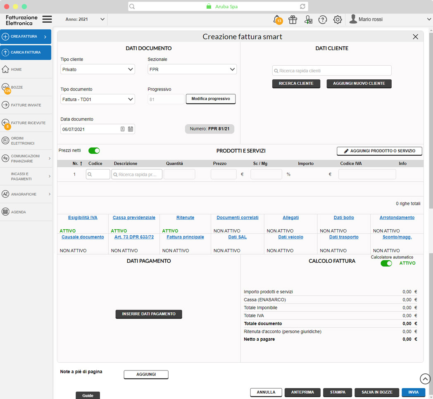
Task: Toggle the Prezzi netti switch
Action: [x=94, y=151]
